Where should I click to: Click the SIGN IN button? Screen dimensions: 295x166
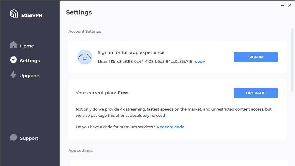(x=256, y=57)
